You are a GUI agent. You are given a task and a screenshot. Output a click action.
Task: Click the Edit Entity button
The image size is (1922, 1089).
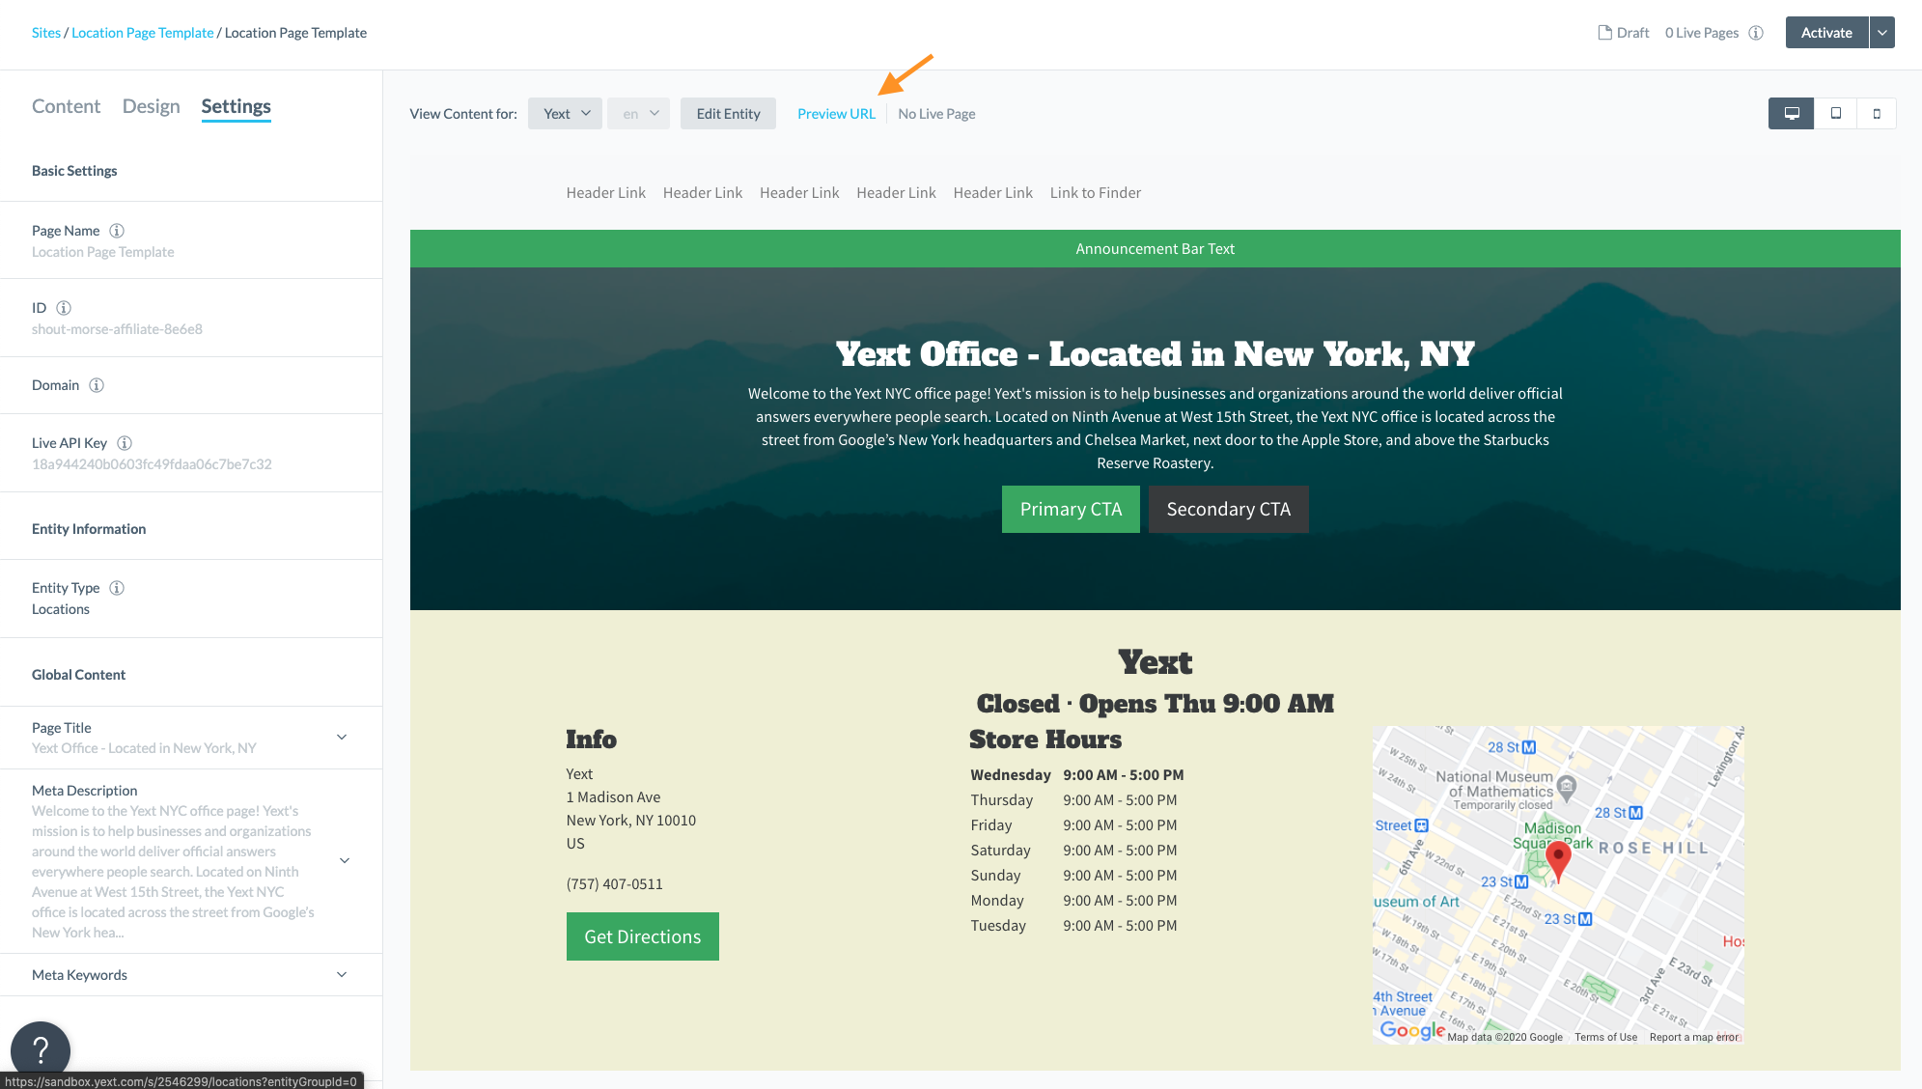(x=728, y=114)
